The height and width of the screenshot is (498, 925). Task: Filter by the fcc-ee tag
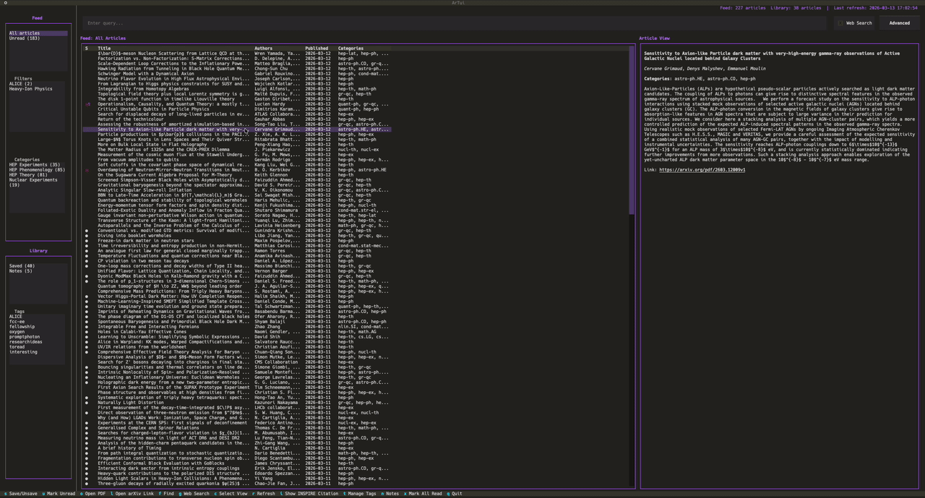(17, 322)
